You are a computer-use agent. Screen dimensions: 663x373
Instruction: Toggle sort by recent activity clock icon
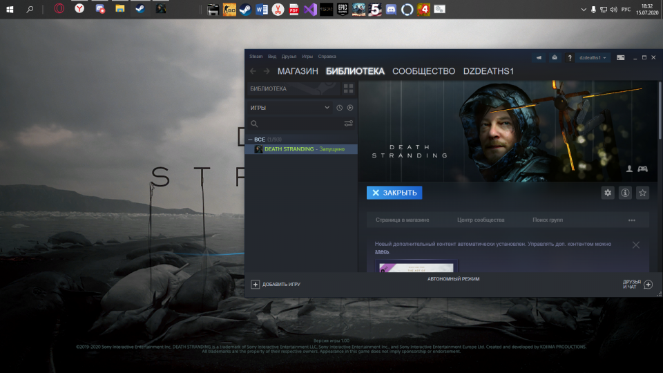pos(339,108)
